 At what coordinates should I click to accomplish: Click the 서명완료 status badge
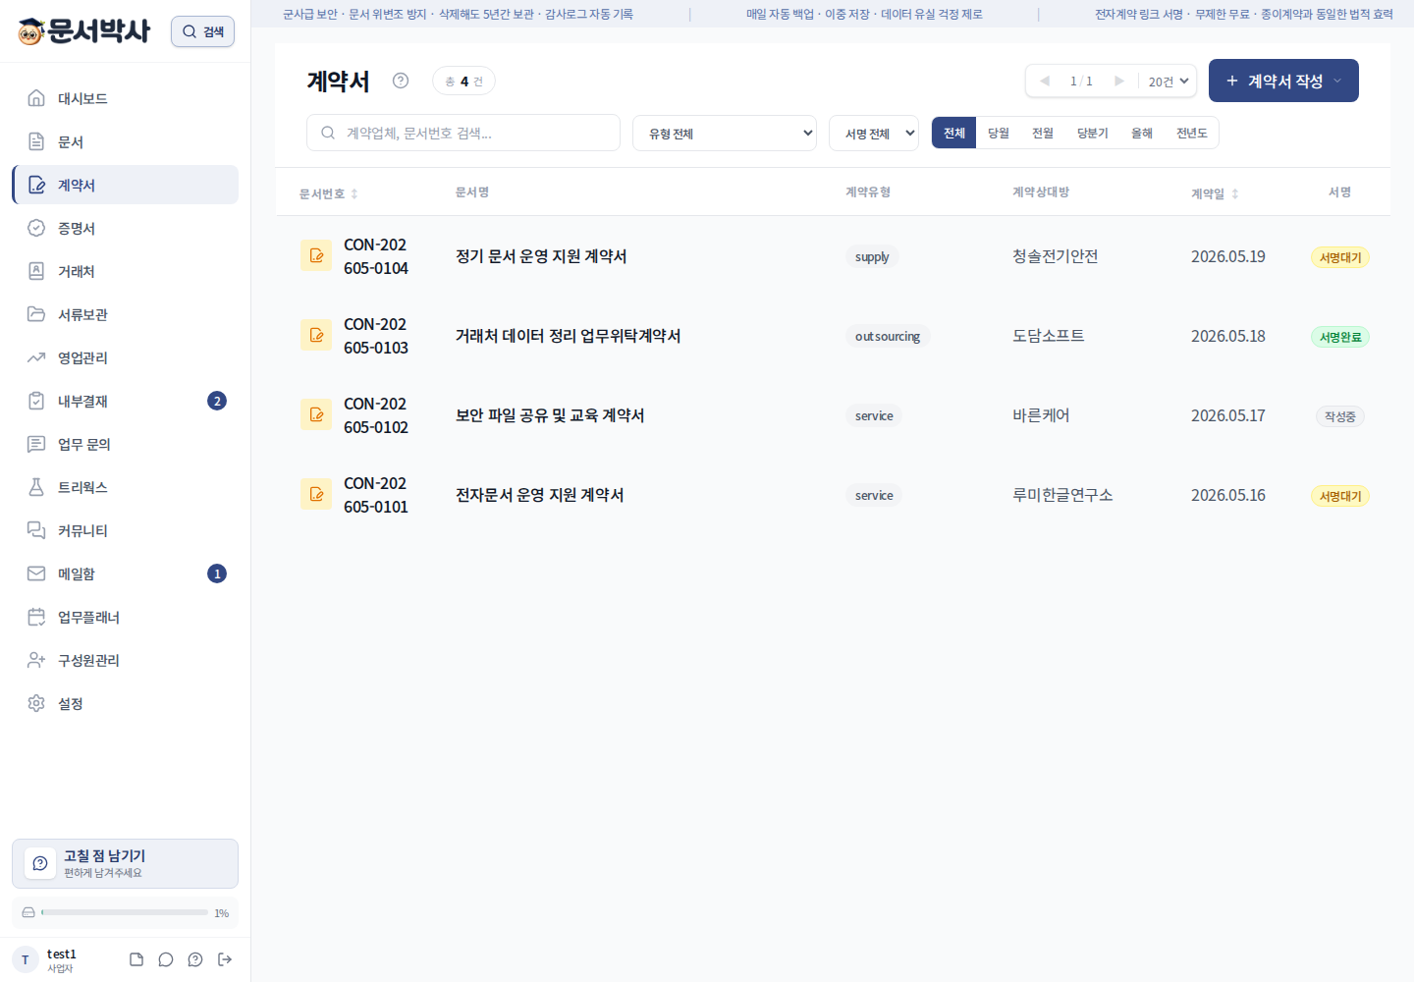[x=1340, y=337]
